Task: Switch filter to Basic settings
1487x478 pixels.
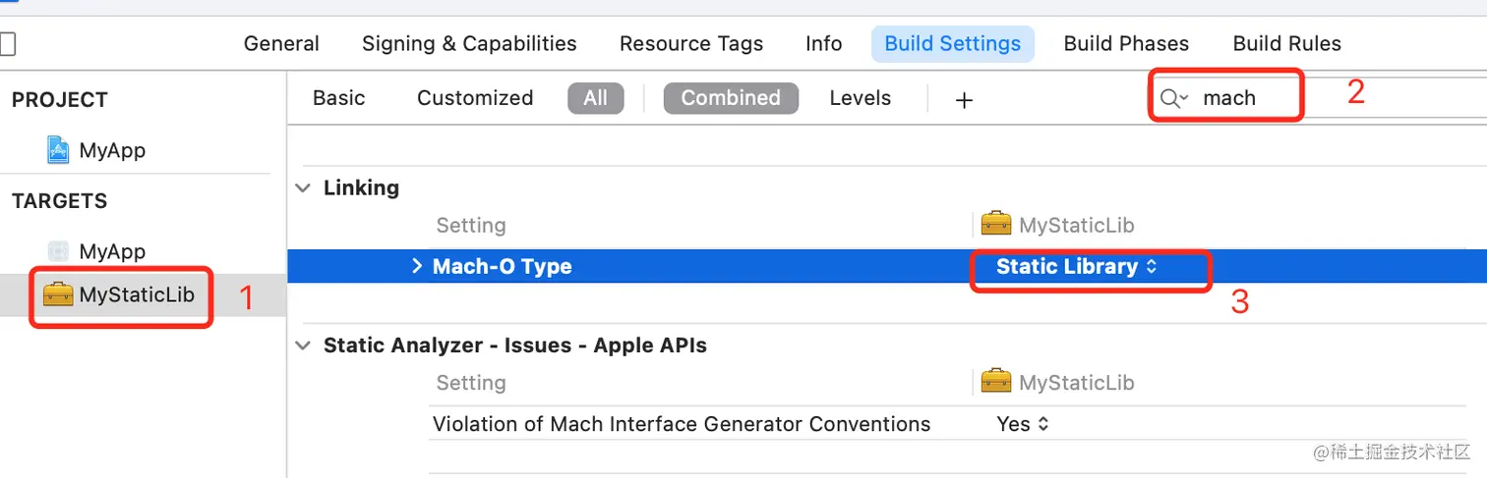Action: coord(338,98)
